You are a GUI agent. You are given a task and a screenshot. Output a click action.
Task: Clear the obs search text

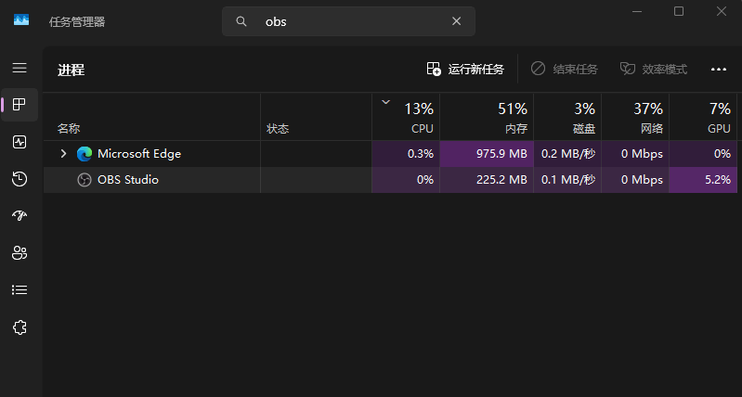[456, 21]
